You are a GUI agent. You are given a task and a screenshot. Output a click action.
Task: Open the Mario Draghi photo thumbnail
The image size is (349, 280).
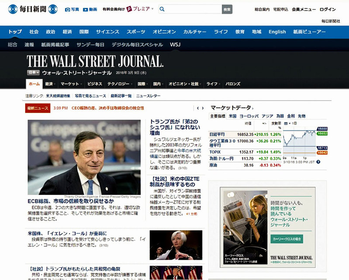[84, 157]
